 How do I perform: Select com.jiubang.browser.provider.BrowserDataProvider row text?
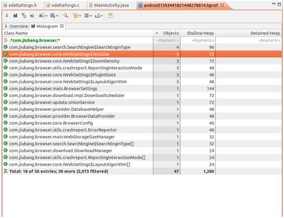pyautogui.click(x=62, y=116)
